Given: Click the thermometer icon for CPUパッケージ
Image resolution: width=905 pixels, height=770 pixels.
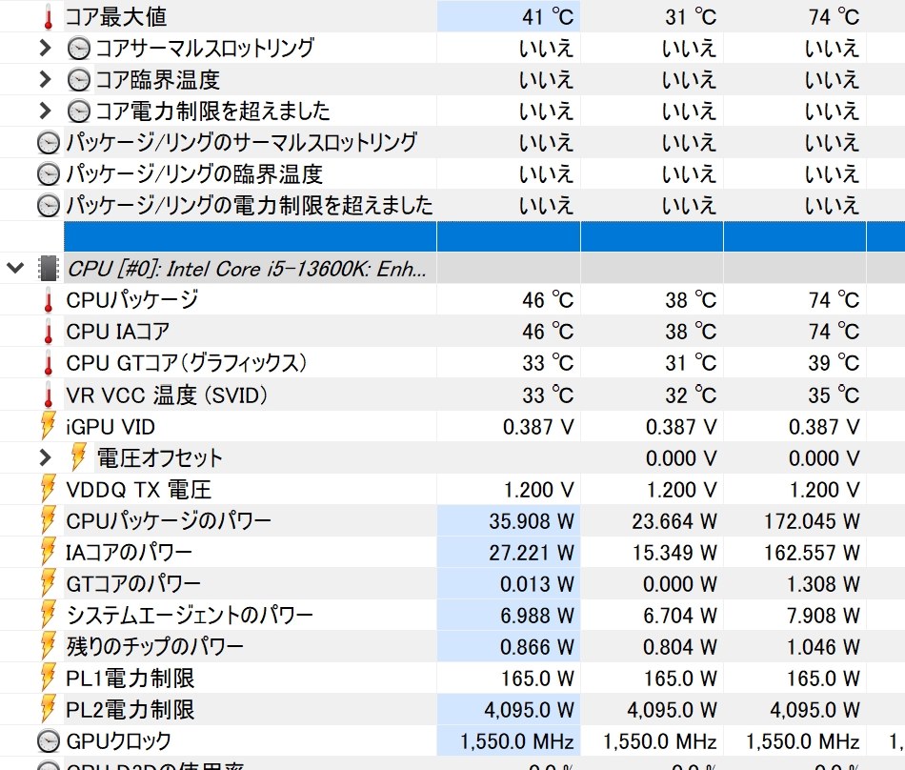Looking at the screenshot, I should (49, 300).
